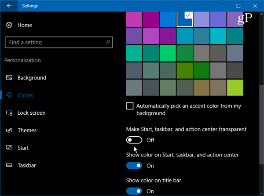Select the bright green swatch in third row
Screen dimensions: 264x196
[168, 53]
